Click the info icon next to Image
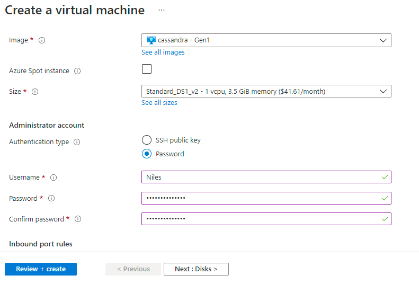 tap(42, 40)
